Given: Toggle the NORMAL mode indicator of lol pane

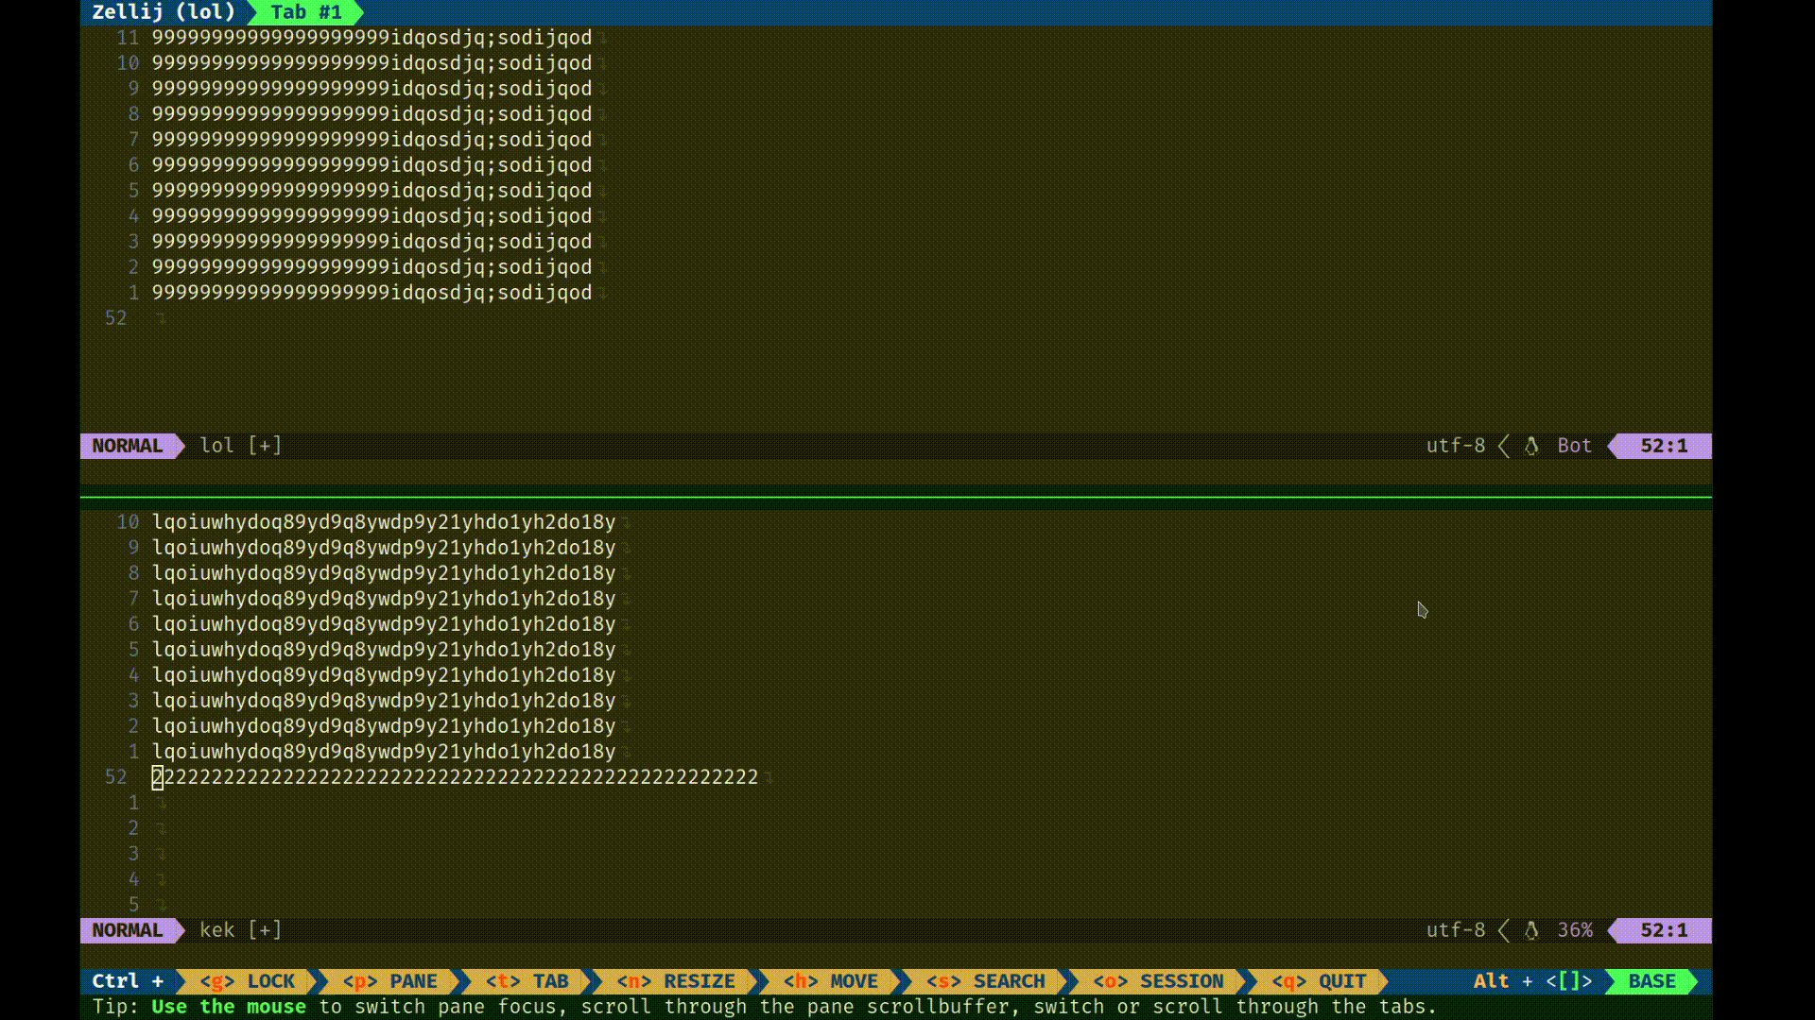Looking at the screenshot, I should 128,446.
